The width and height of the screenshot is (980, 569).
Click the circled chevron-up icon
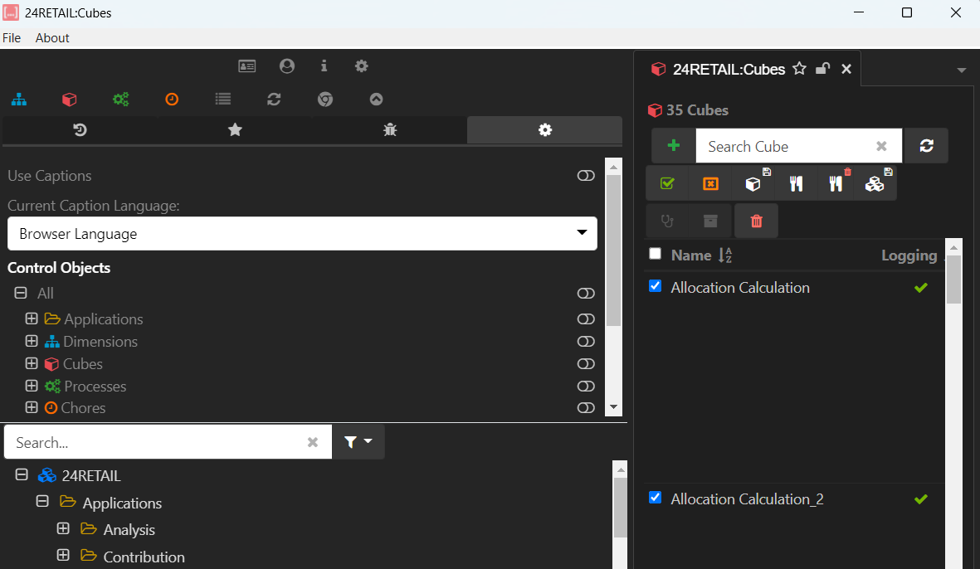click(376, 100)
